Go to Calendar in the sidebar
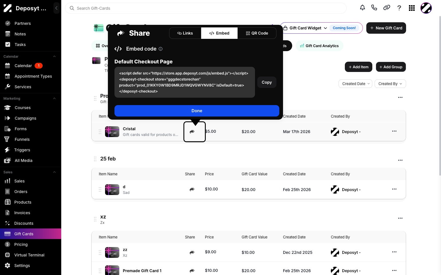441x275 pixels. (x=31, y=66)
